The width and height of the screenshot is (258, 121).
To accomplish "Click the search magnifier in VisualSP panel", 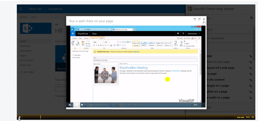I will tap(251, 18).
